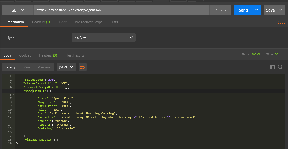The height and width of the screenshot is (149, 288).
Task: Click the request URL field
Action: (x=121, y=10)
